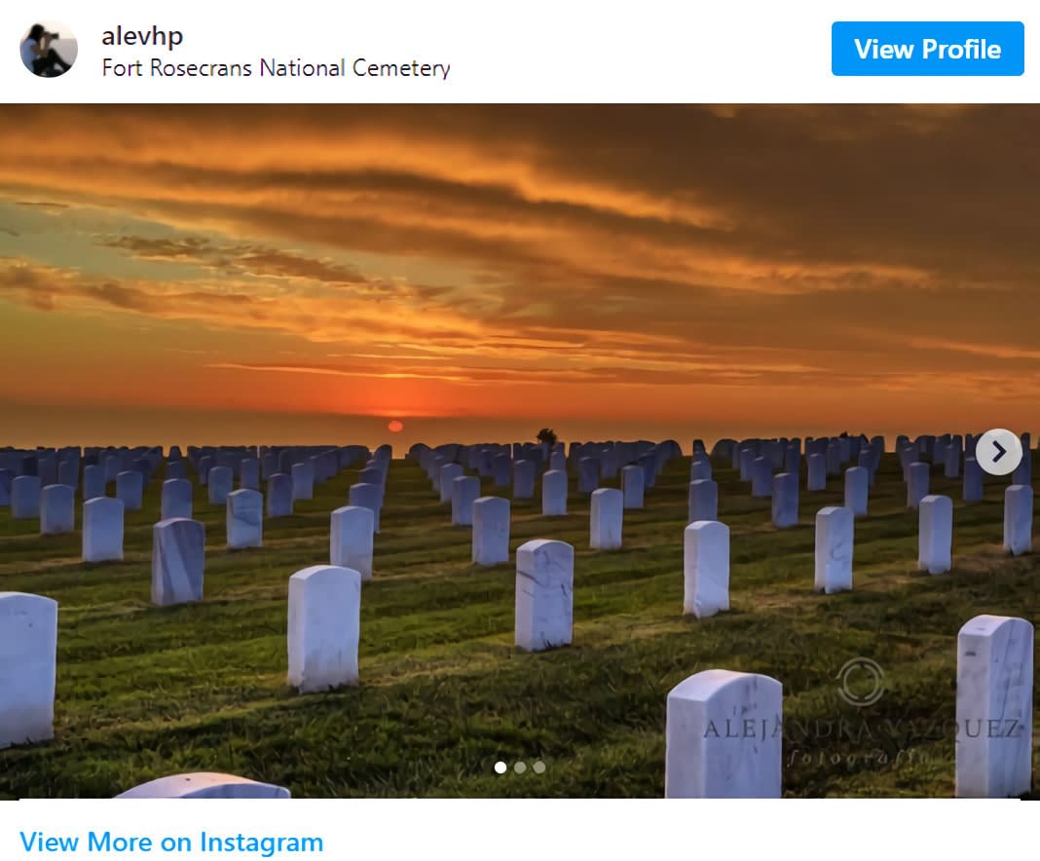Click the camera logo watermark on photo
The width and height of the screenshot is (1040, 861).
click(860, 681)
